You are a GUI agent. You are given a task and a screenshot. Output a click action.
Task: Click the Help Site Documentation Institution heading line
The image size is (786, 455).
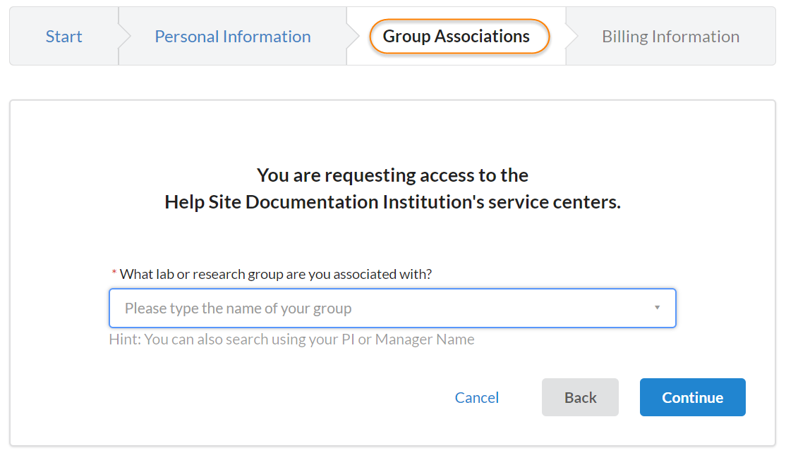tap(392, 203)
